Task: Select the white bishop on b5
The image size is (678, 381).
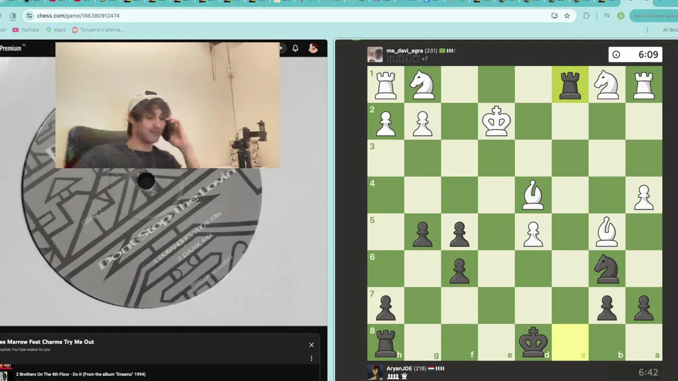Action: click(607, 232)
